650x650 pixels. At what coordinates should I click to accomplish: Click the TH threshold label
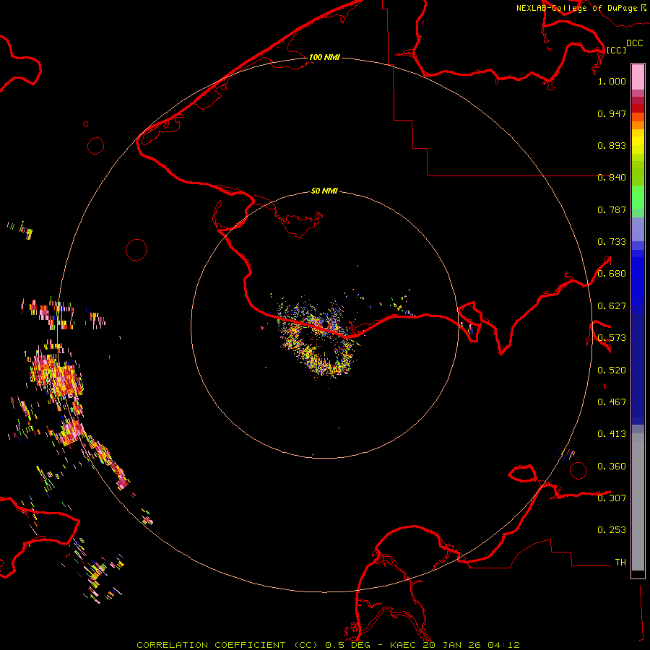(x=620, y=562)
